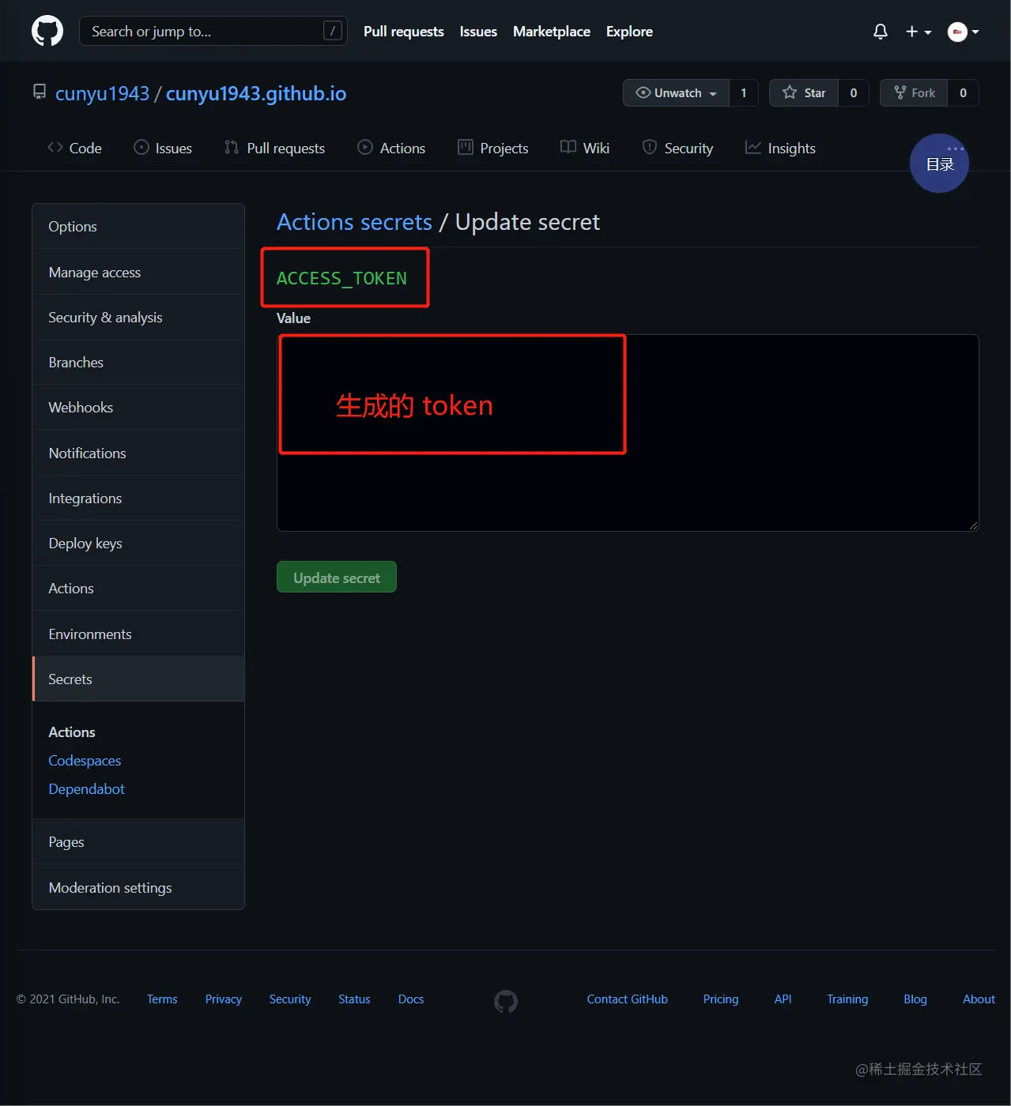Open Pricing footer link
The width and height of the screenshot is (1011, 1106).
tap(721, 999)
